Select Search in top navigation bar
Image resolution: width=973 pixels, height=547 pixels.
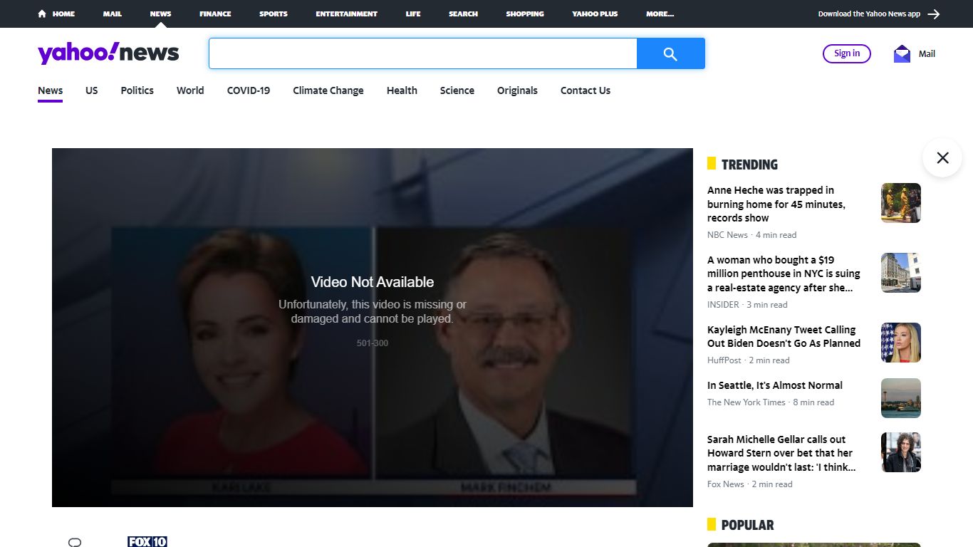pos(463,14)
